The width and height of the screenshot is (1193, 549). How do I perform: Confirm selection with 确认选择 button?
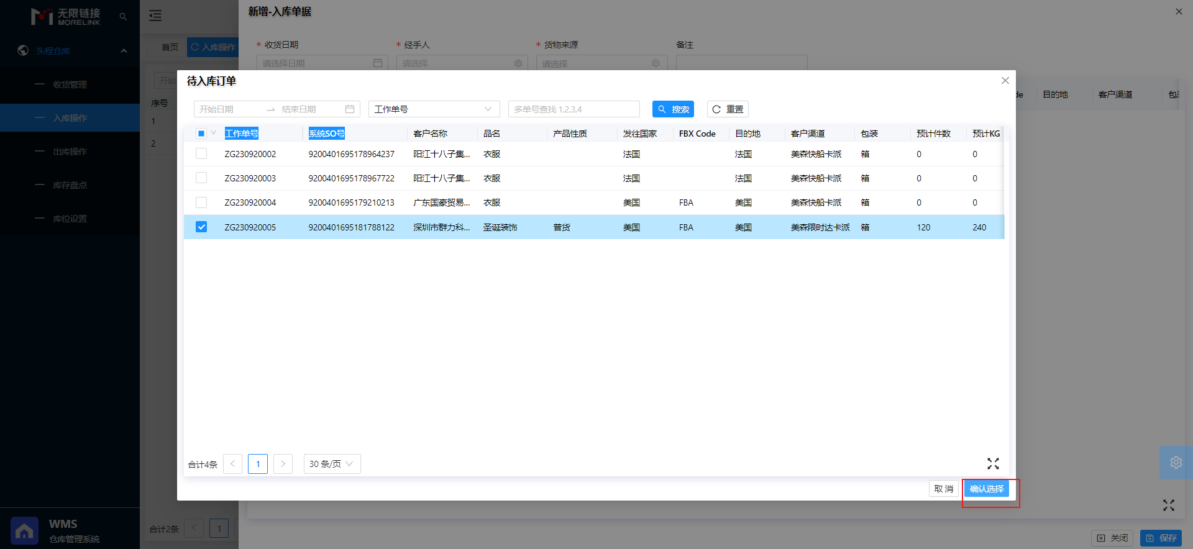(987, 489)
